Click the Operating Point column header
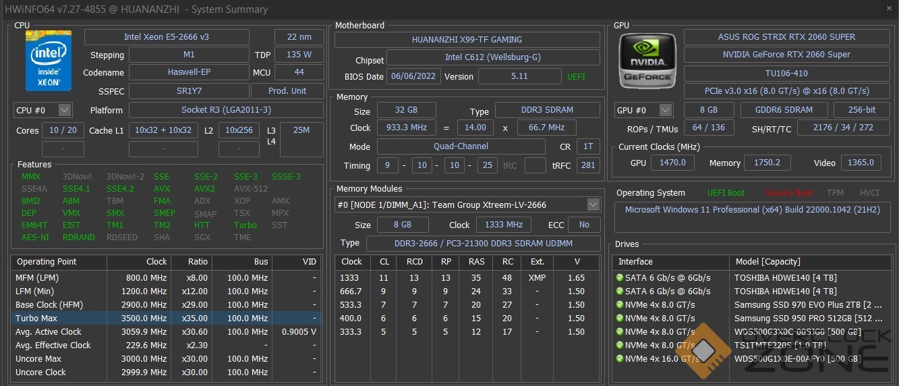899x386 pixels. [x=47, y=262]
